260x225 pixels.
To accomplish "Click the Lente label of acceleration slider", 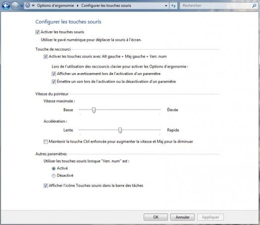I will (68, 130).
